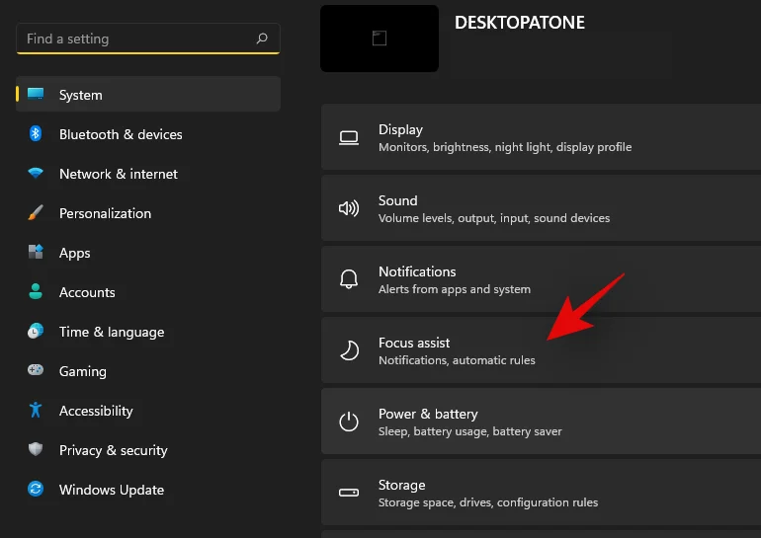Viewport: 761px width, 538px height.
Task: Open Storage settings card
Action: (x=541, y=492)
